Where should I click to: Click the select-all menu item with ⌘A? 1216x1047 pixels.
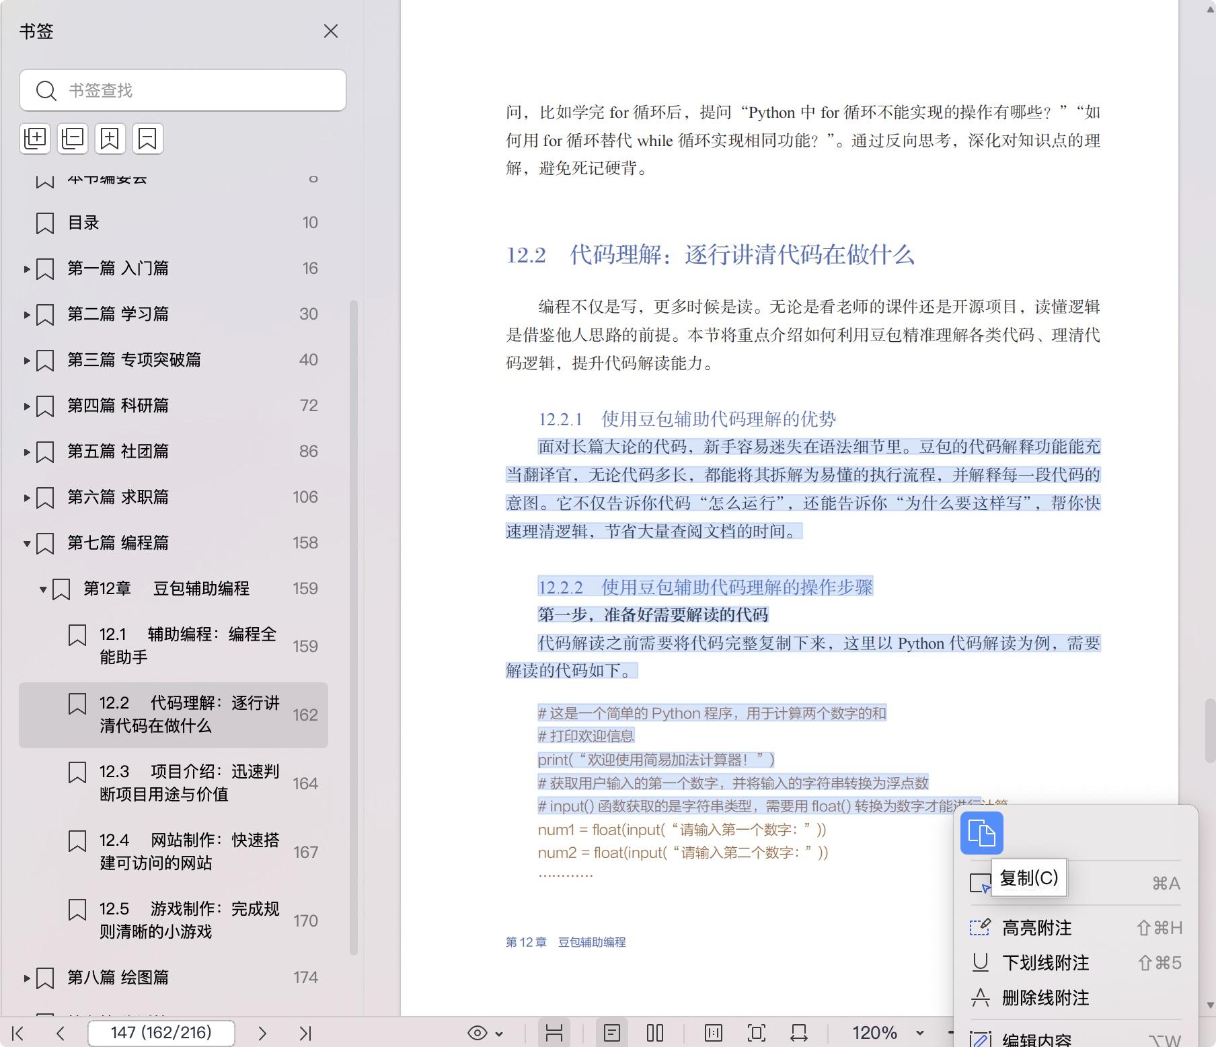[x=1076, y=883]
